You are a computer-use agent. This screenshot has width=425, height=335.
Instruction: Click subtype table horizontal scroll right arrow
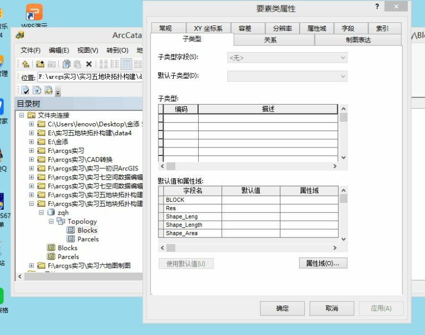tap(335, 166)
